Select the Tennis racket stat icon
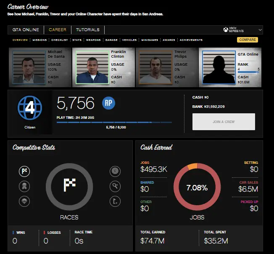The height and width of the screenshot is (254, 274). click(114, 186)
